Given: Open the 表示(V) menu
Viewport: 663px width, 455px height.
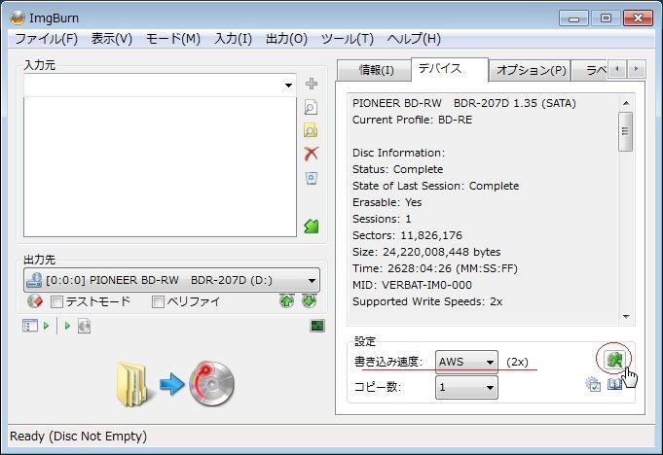Looking at the screenshot, I should tap(112, 39).
